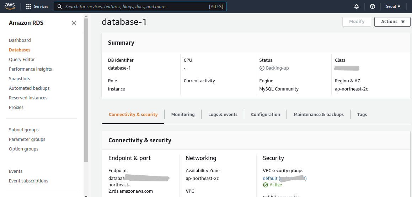Image resolution: width=412 pixels, height=197 pixels.
Task: Open the notifications bell
Action: 357,6
